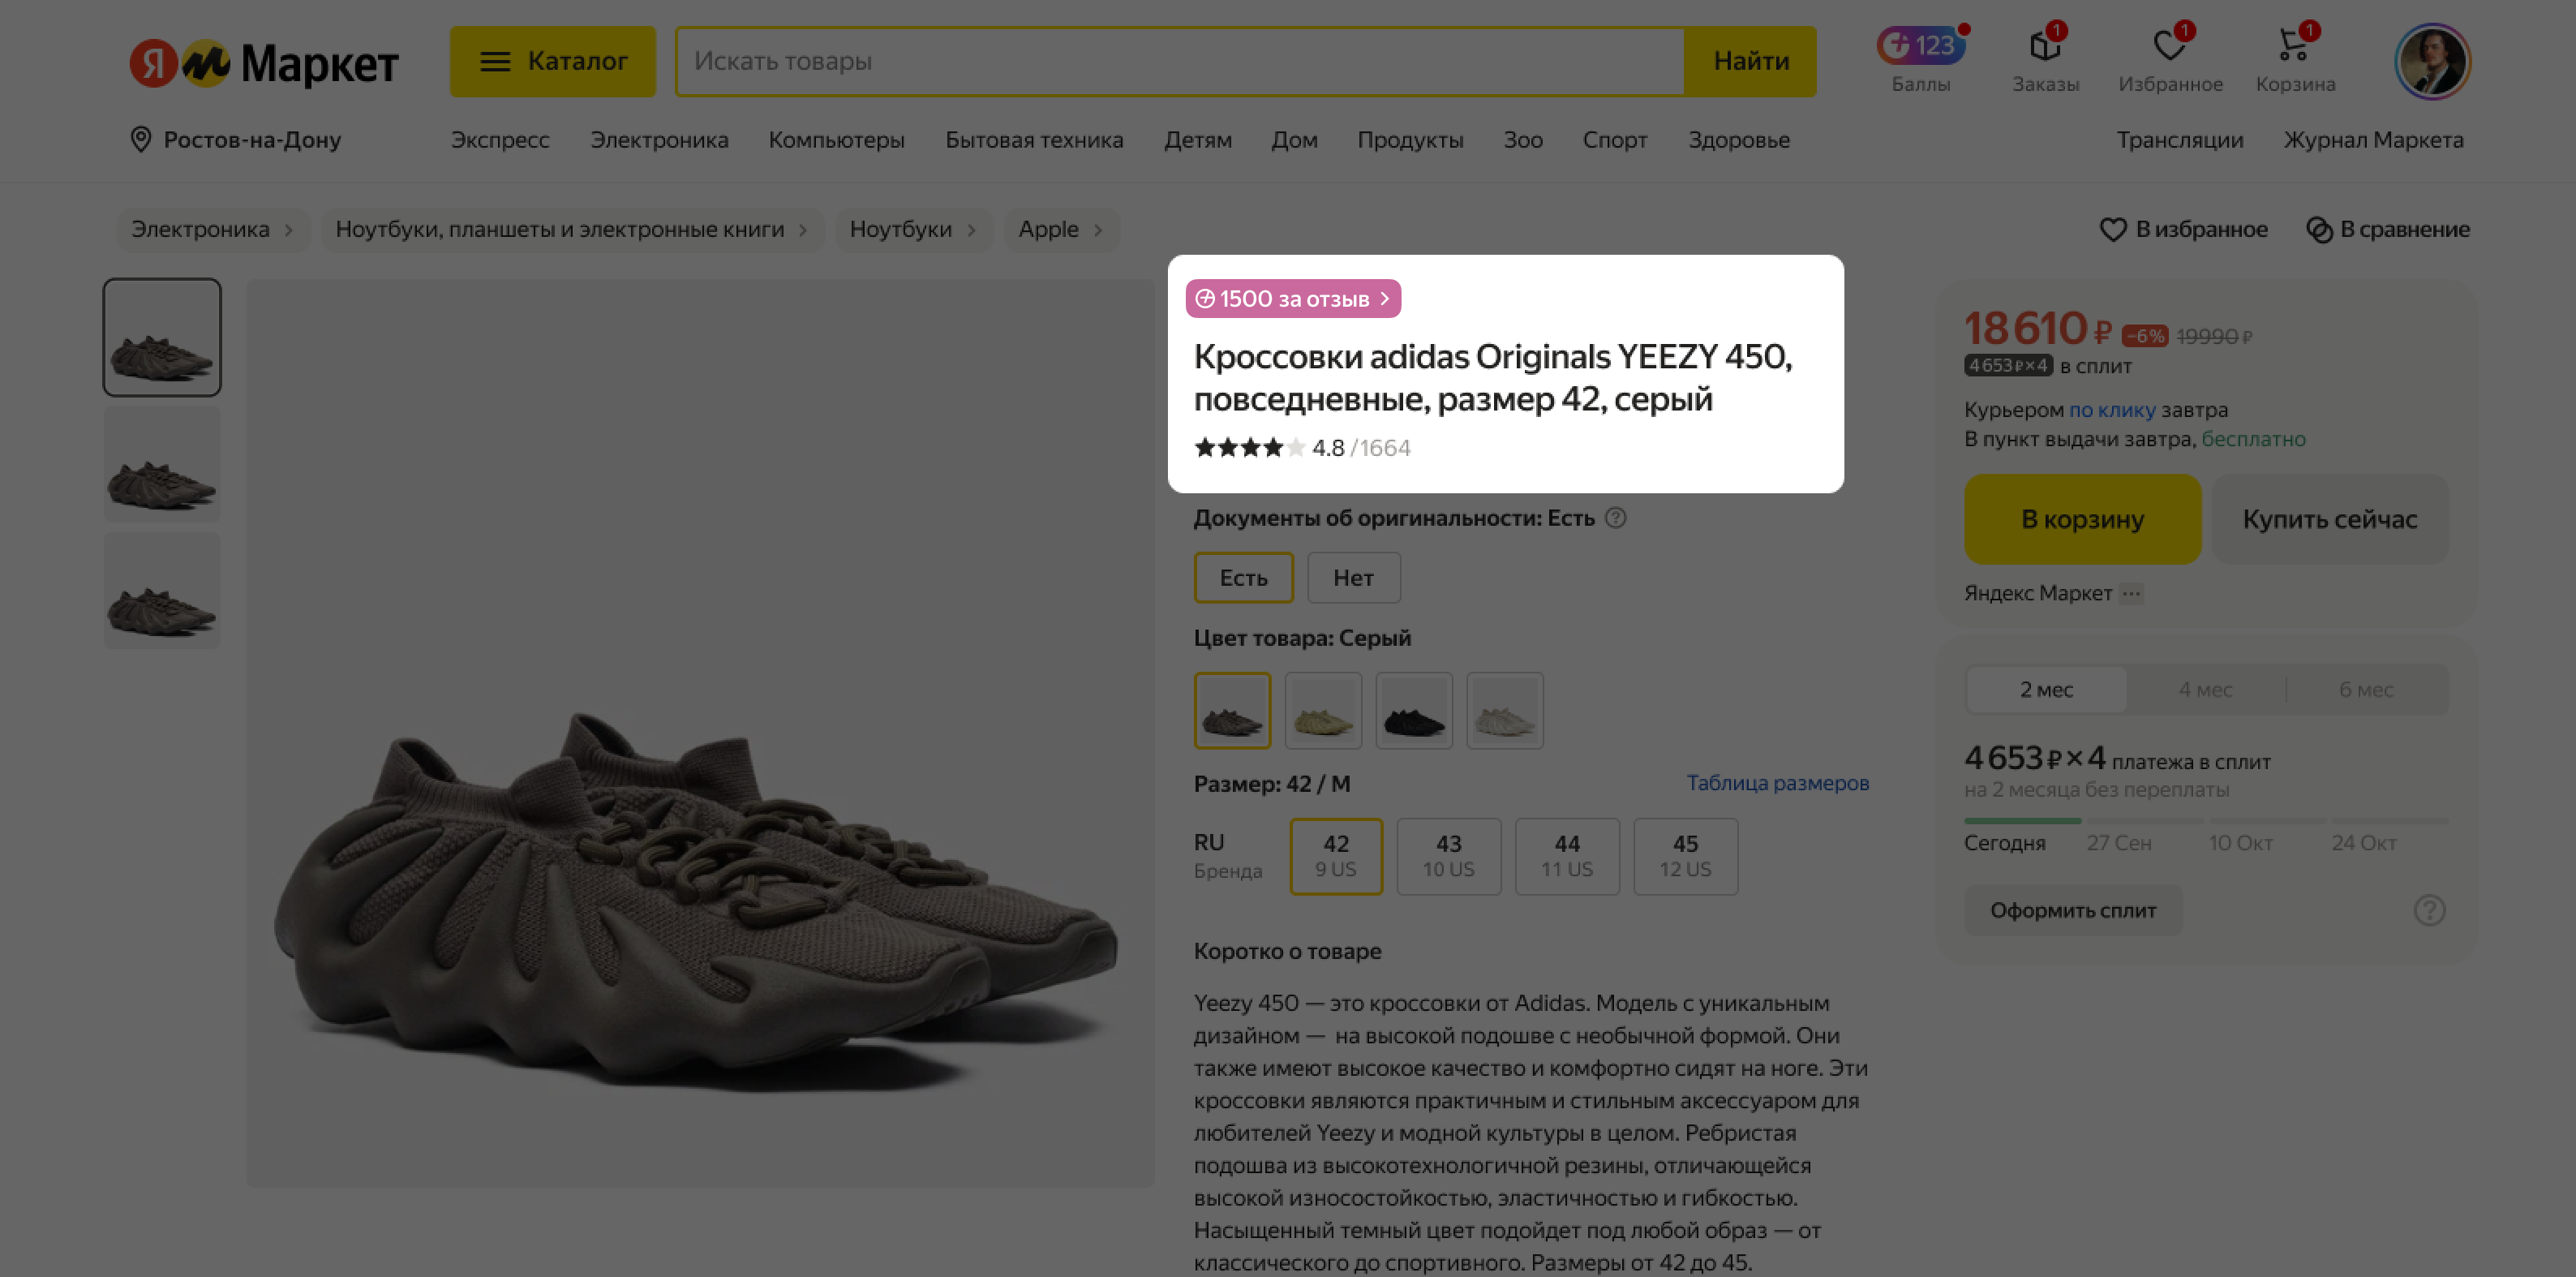Click the help icon near originality documents
The height and width of the screenshot is (1277, 2576).
click(1615, 518)
